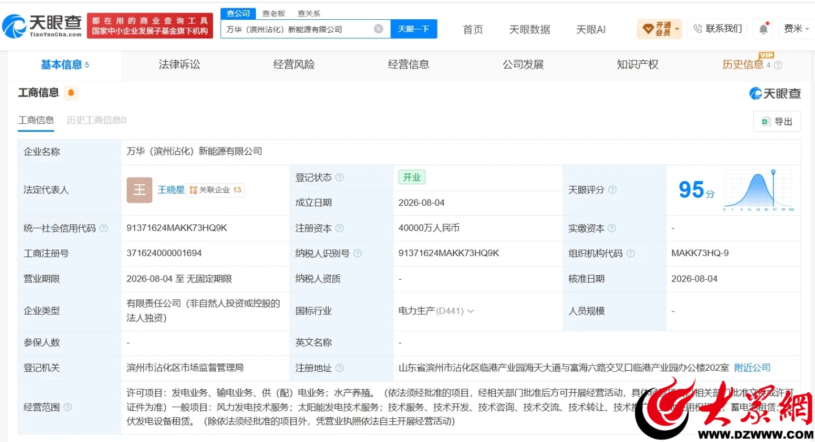
Task: Expand the 电力生产(D441) industry chevron
Action: click(x=471, y=311)
